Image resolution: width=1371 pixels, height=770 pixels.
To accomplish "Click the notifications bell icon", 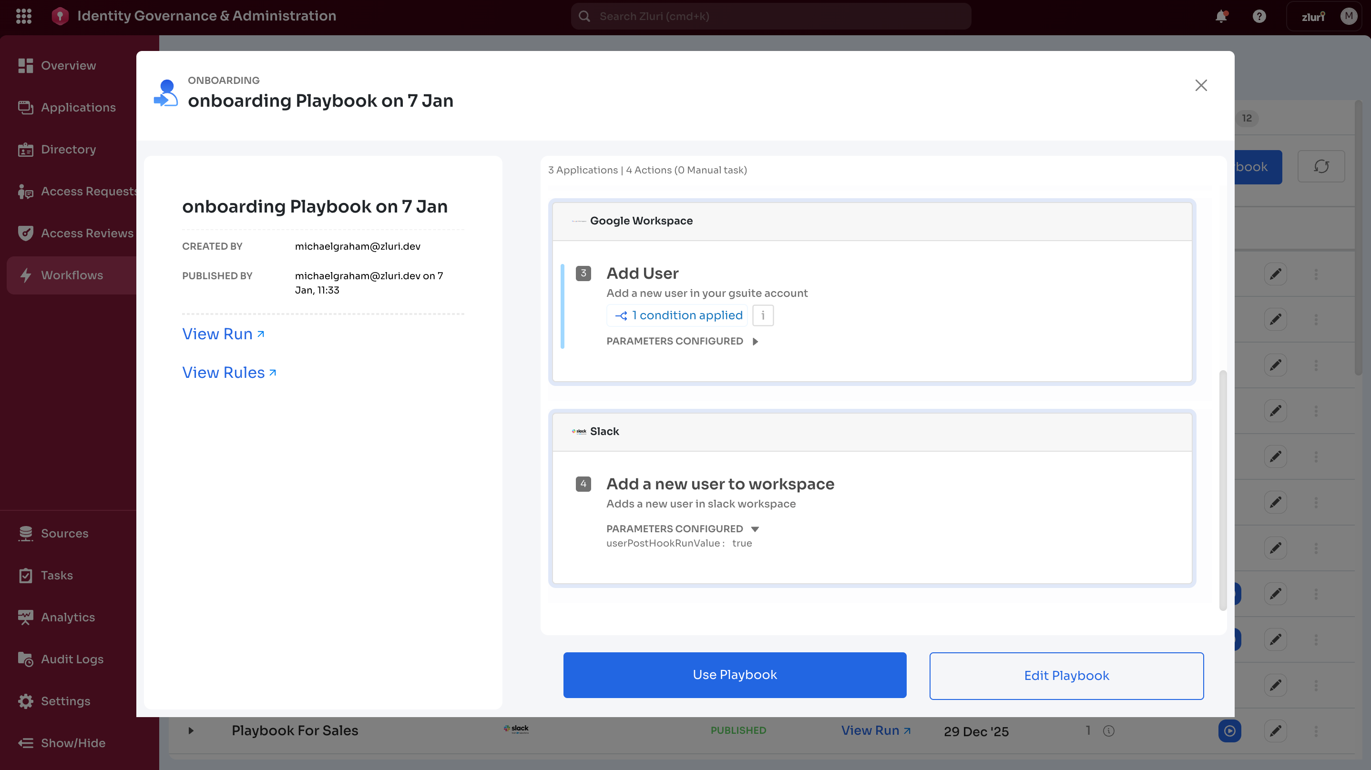I will 1221,16.
